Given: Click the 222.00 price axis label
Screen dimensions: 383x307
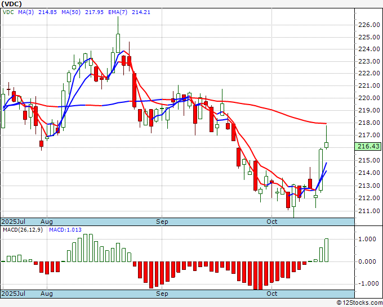Looking at the screenshot, I should (x=369, y=74).
